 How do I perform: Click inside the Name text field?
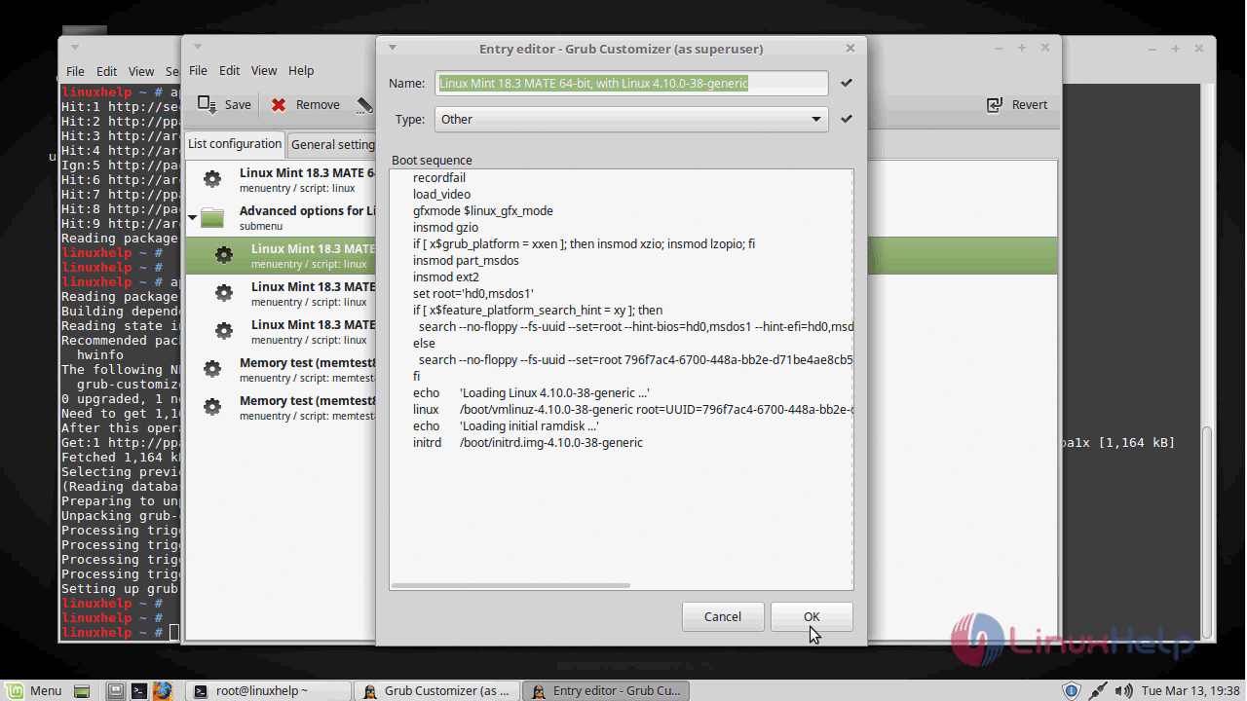(630, 83)
